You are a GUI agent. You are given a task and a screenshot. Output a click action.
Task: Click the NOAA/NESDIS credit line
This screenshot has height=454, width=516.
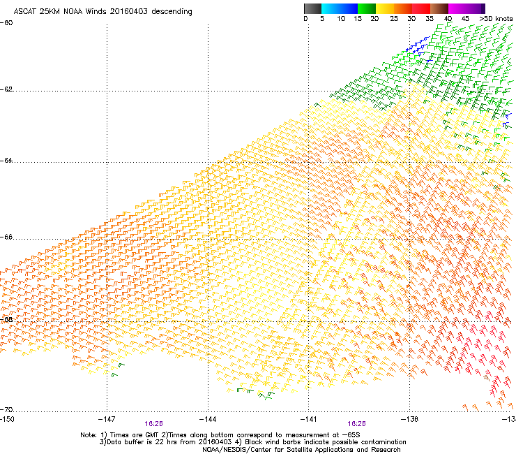coord(301,450)
